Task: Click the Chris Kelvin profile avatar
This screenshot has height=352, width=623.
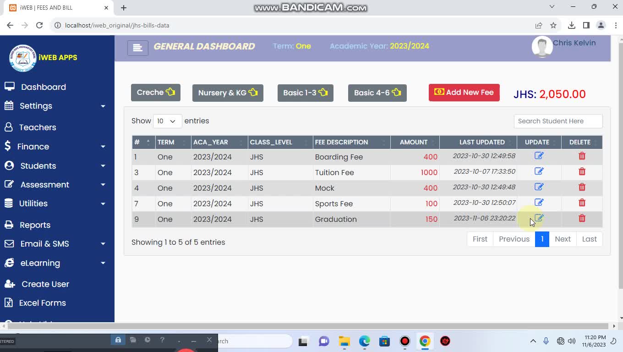Action: pos(542,47)
